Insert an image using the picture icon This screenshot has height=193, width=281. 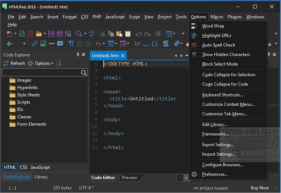pyautogui.click(x=43, y=44)
